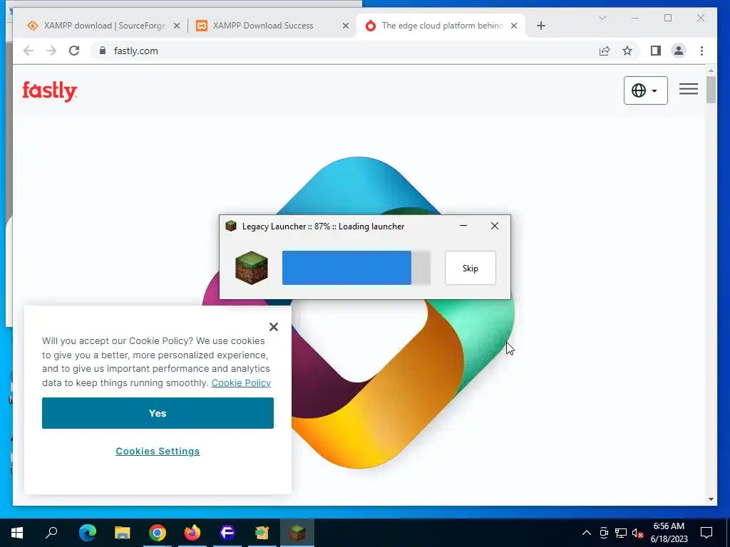Open the Windows Start menu
The image size is (730, 547).
[x=17, y=533]
